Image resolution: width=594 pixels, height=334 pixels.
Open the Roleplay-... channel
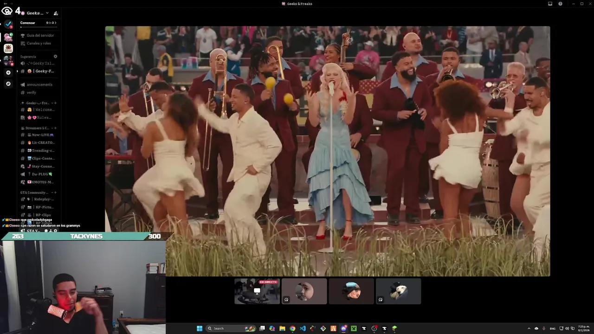tap(39, 199)
